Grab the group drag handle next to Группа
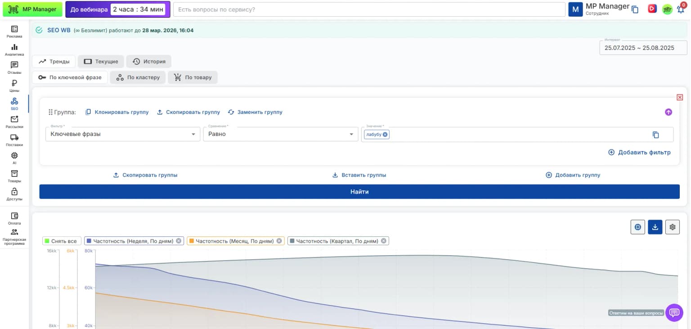The image size is (691, 329). click(x=51, y=112)
